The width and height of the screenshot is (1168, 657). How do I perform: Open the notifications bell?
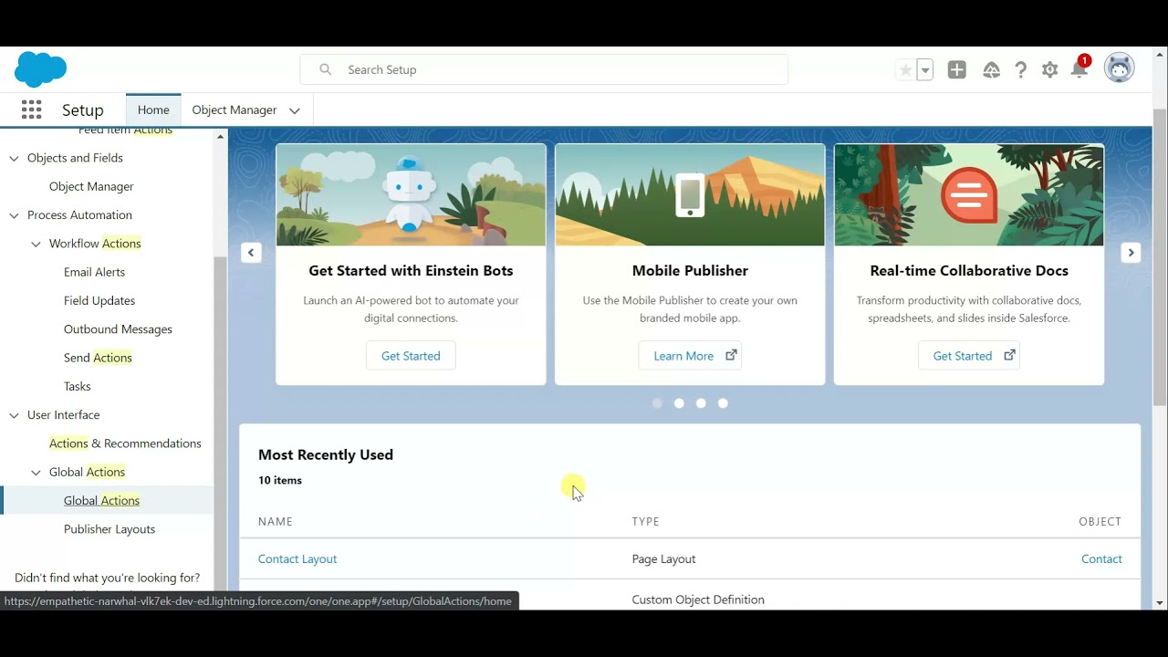[x=1079, y=69]
